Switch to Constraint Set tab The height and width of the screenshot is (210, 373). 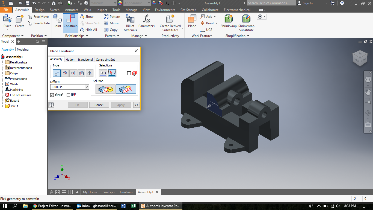coord(105,59)
